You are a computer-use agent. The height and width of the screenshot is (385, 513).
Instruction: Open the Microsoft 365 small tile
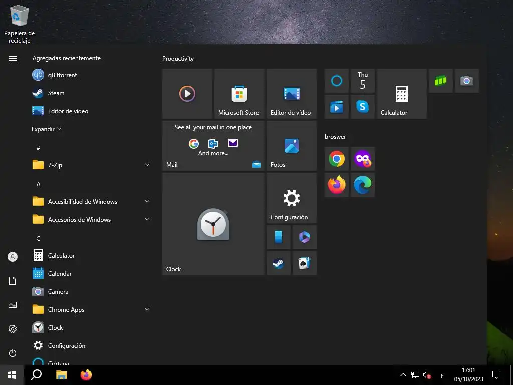pyautogui.click(x=305, y=237)
